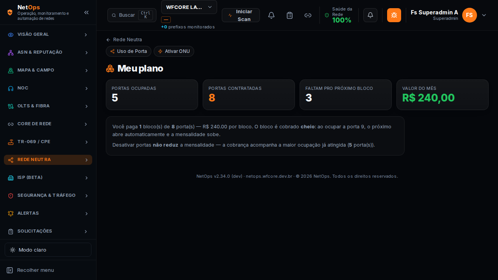This screenshot has width=498, height=280.
Task: Click Portas Contratadas value 8
Action: 212,98
